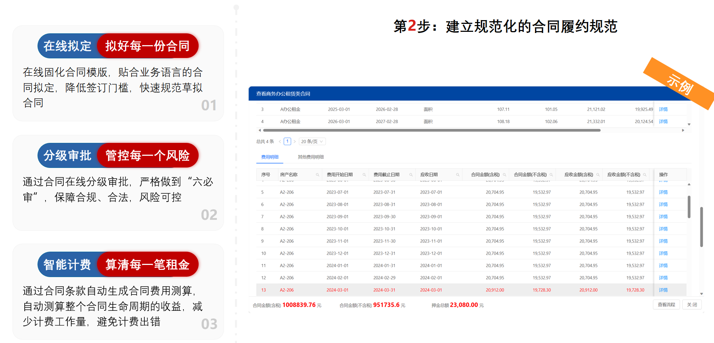This screenshot has width=714, height=343.
Task: Go to previous page with left chevron
Action: (280, 141)
